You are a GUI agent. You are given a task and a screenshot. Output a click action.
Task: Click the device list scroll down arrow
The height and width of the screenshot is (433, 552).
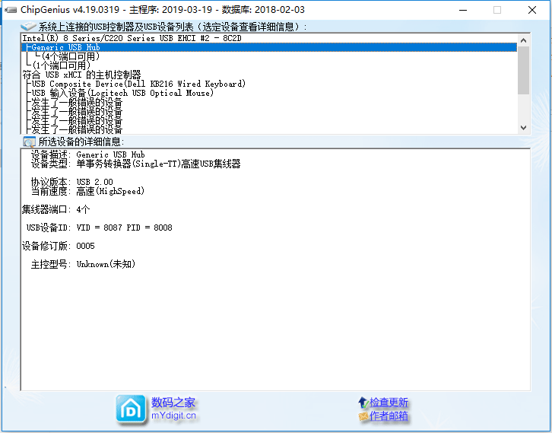point(523,128)
